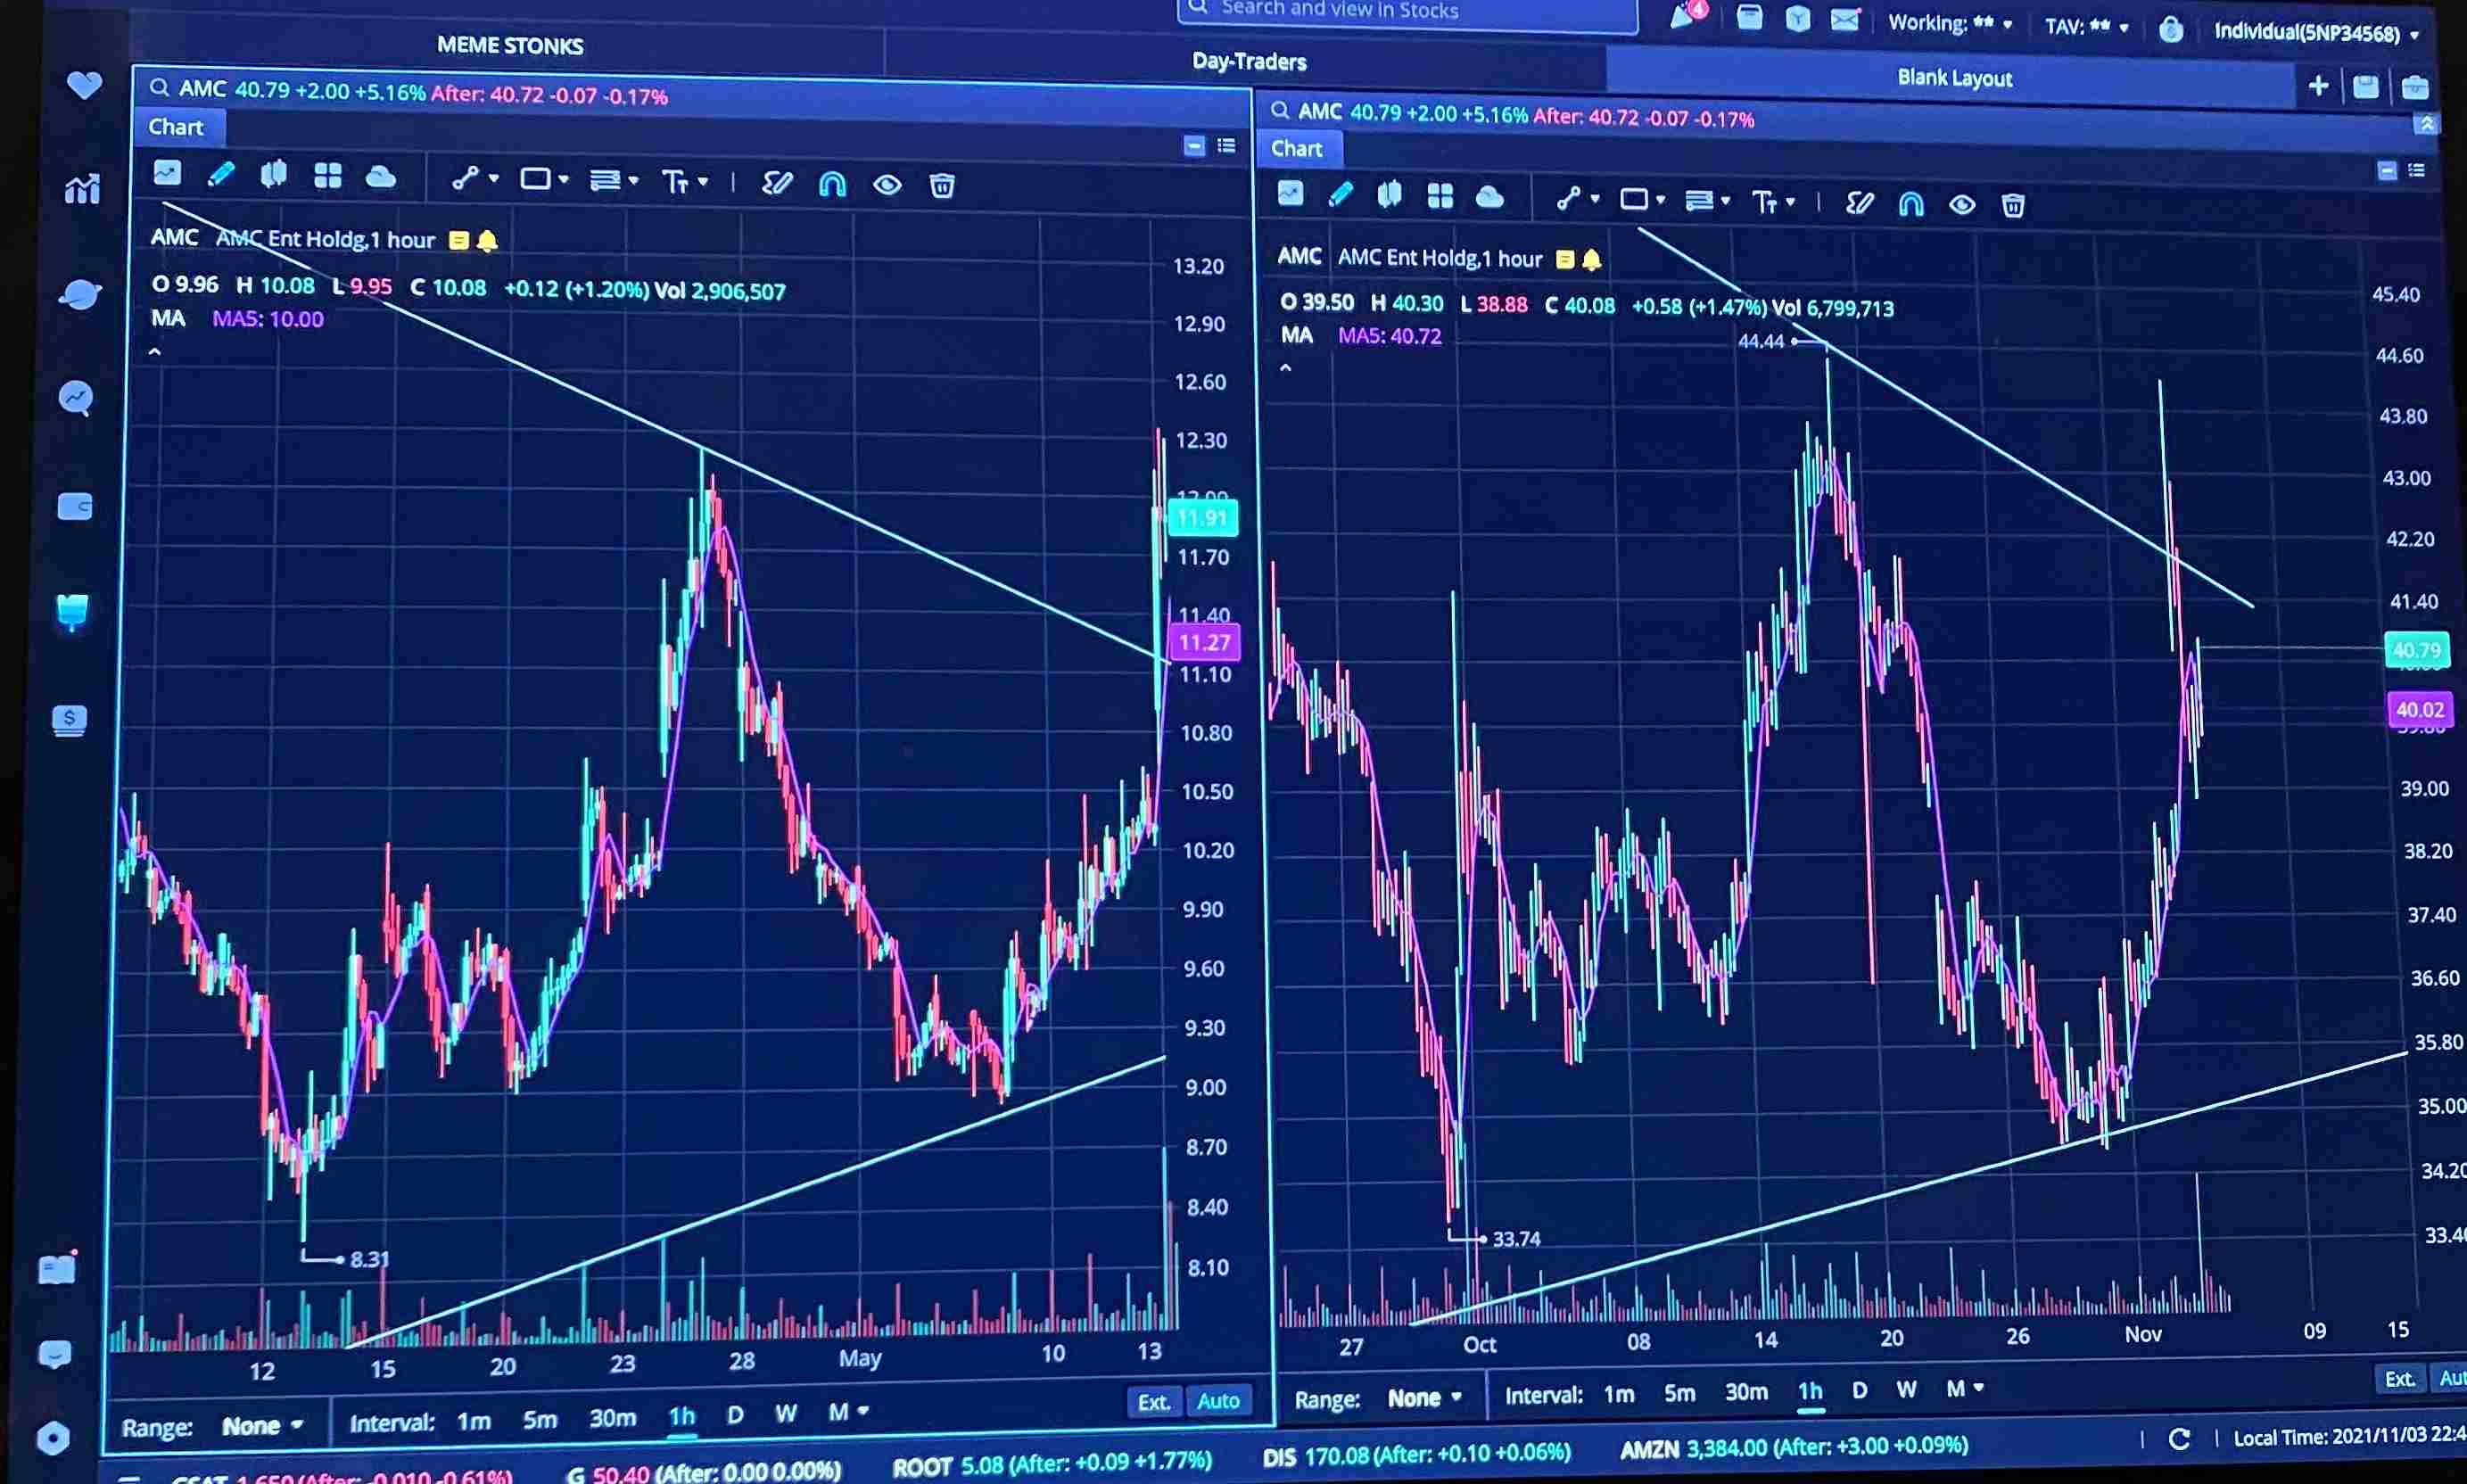Toggle the eye icon to hide drawings
2467x1484 pixels.
888,184
